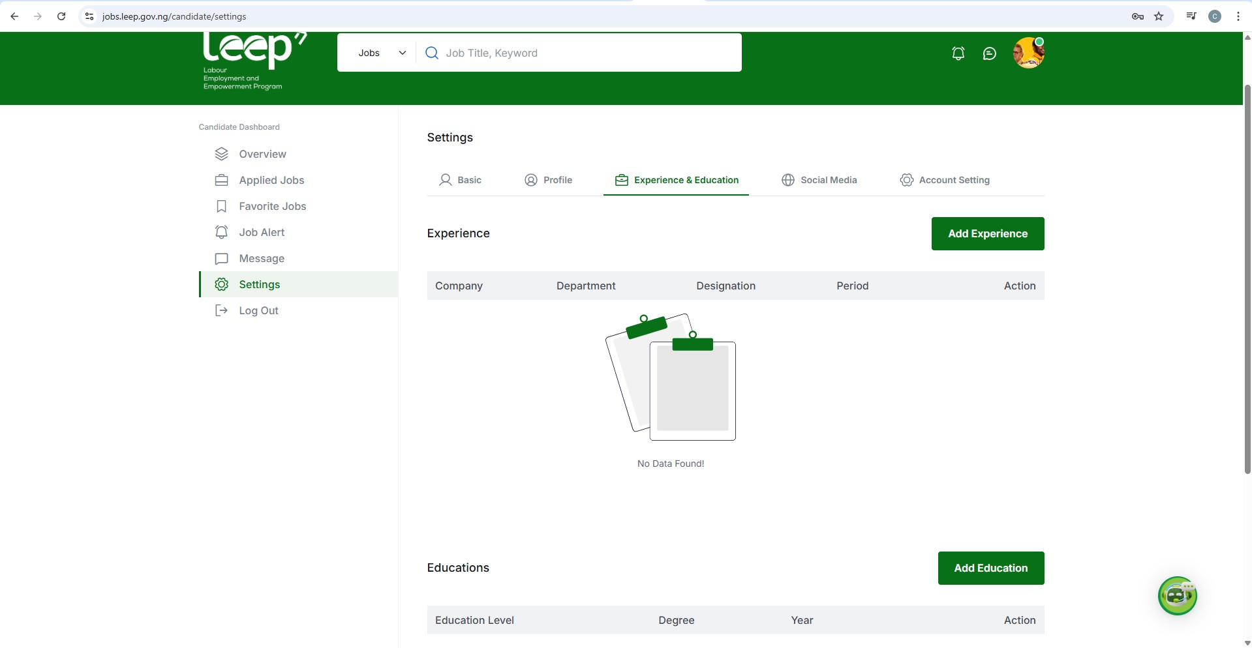Image resolution: width=1252 pixels, height=648 pixels.
Task: Open Chrome three-dot menu
Action: click(x=1238, y=16)
